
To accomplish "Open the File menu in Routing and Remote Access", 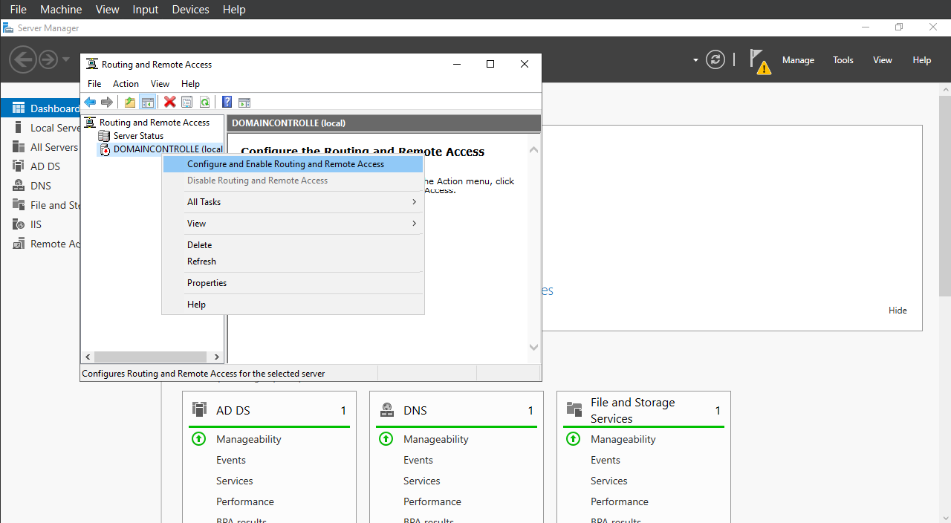I will (94, 84).
